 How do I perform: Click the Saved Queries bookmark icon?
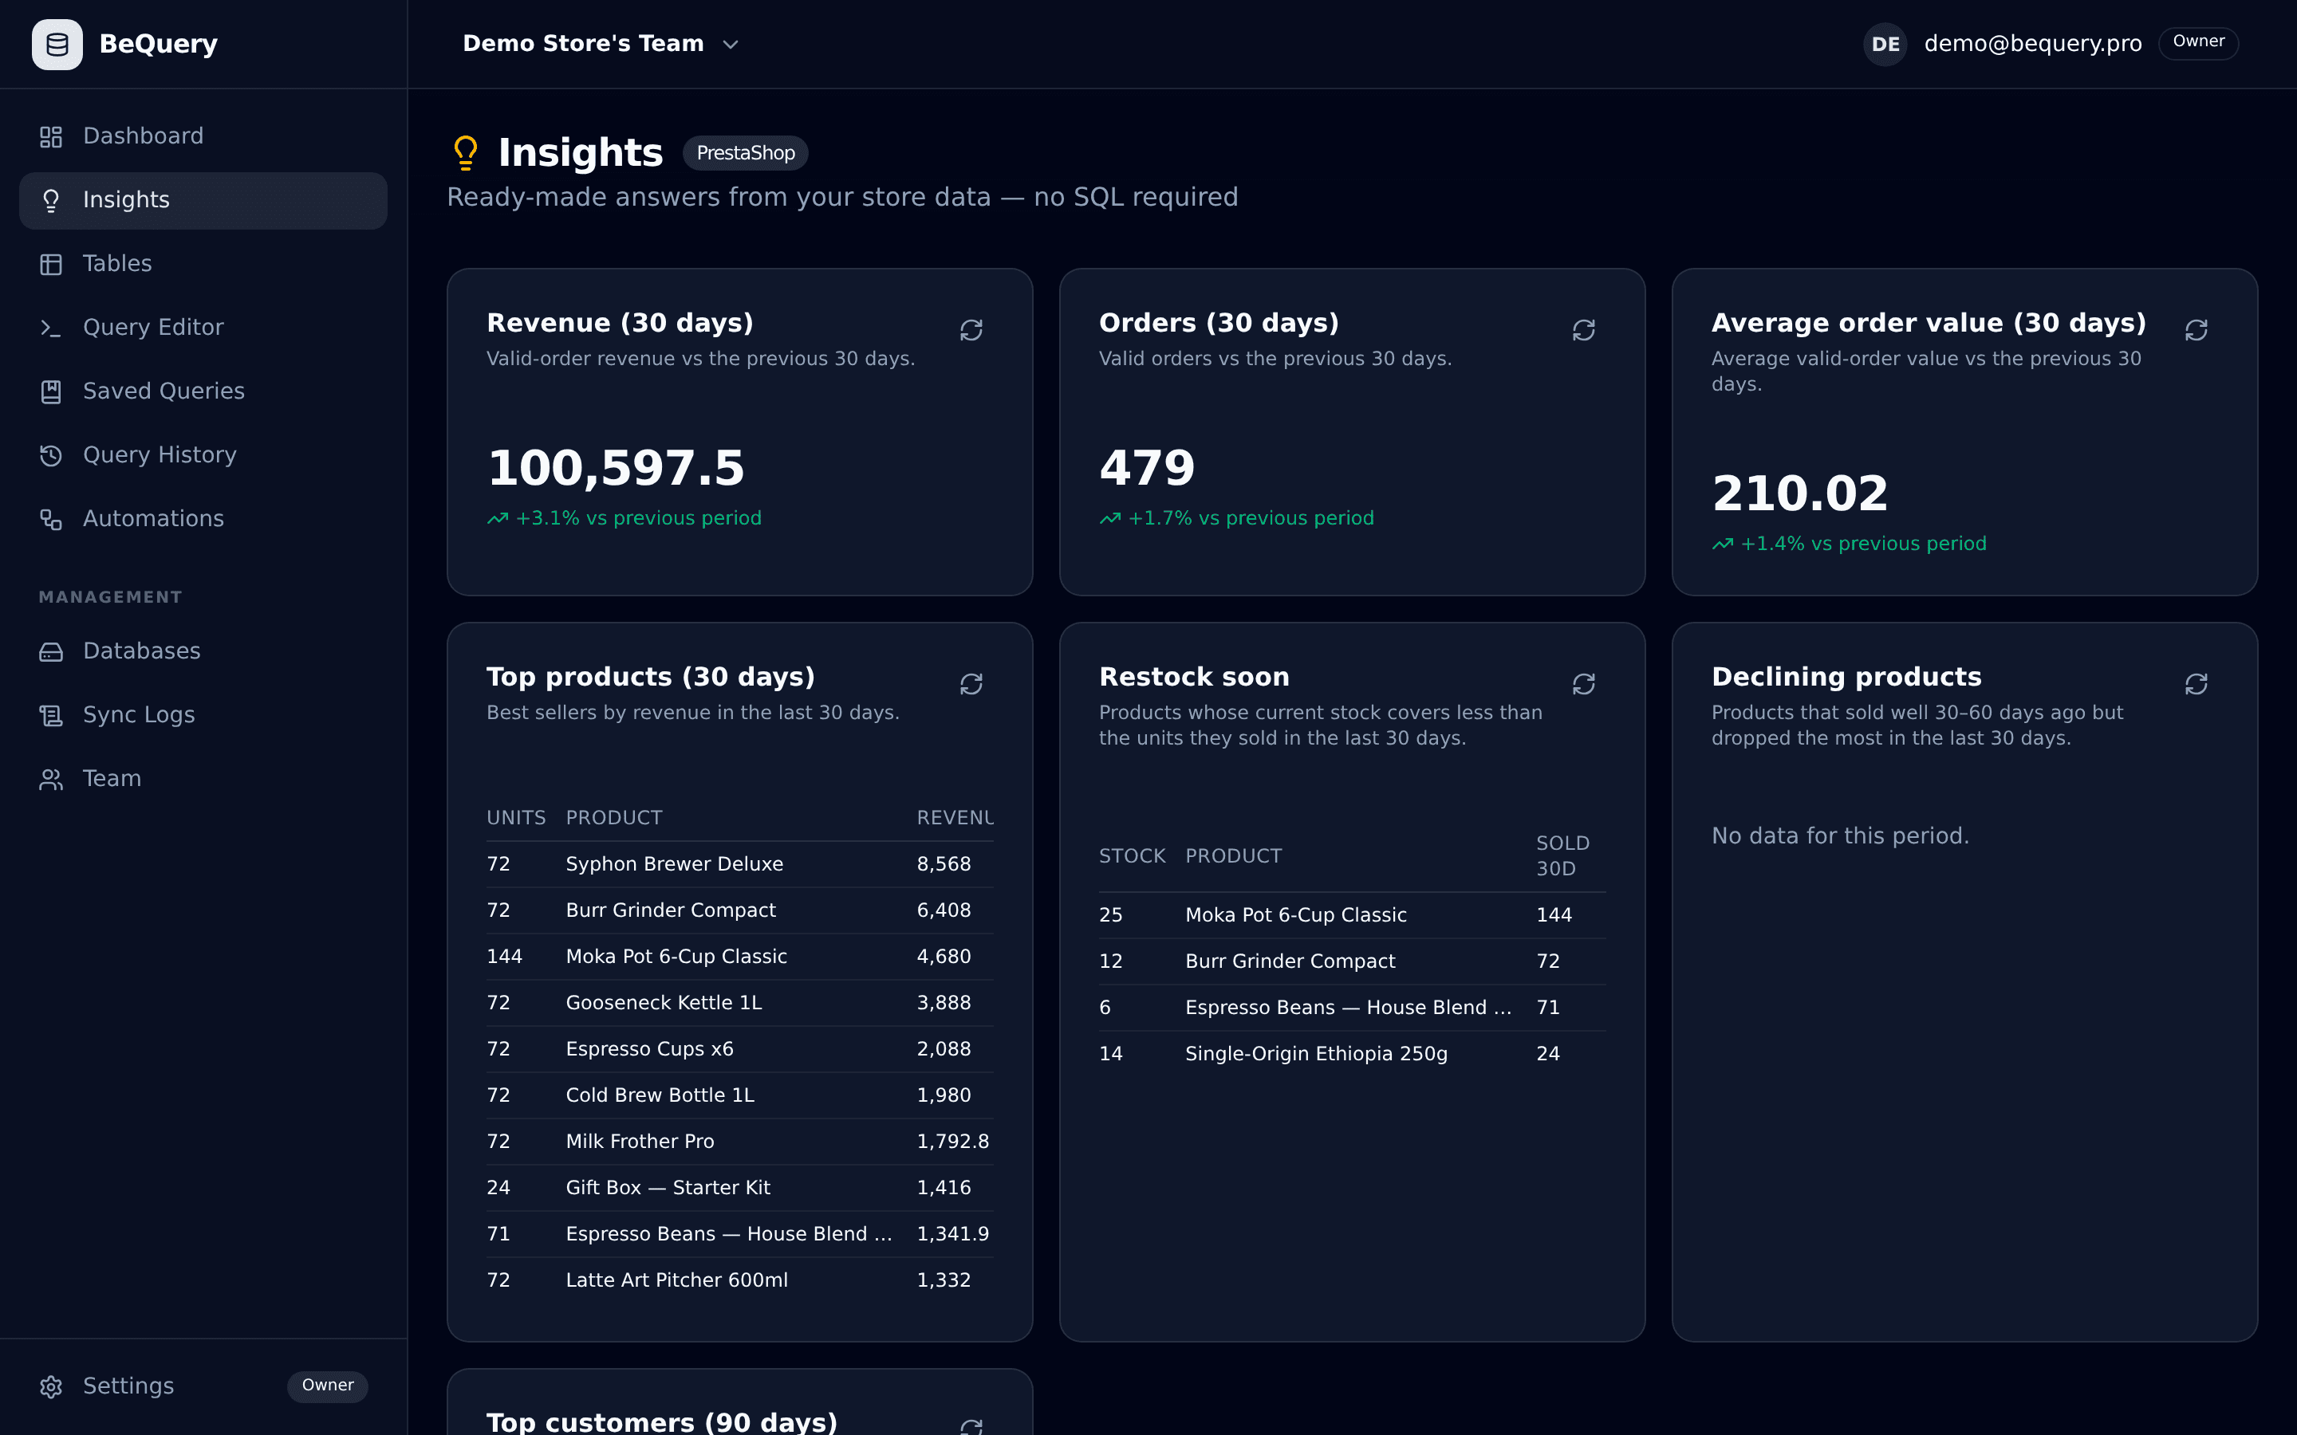pyautogui.click(x=51, y=391)
